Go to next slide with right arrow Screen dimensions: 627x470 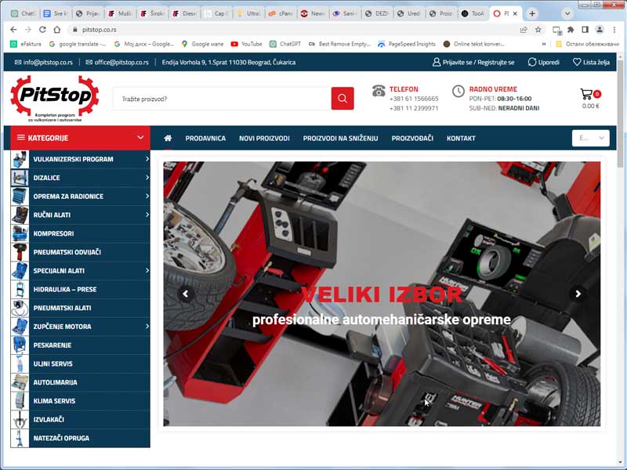pyautogui.click(x=578, y=294)
